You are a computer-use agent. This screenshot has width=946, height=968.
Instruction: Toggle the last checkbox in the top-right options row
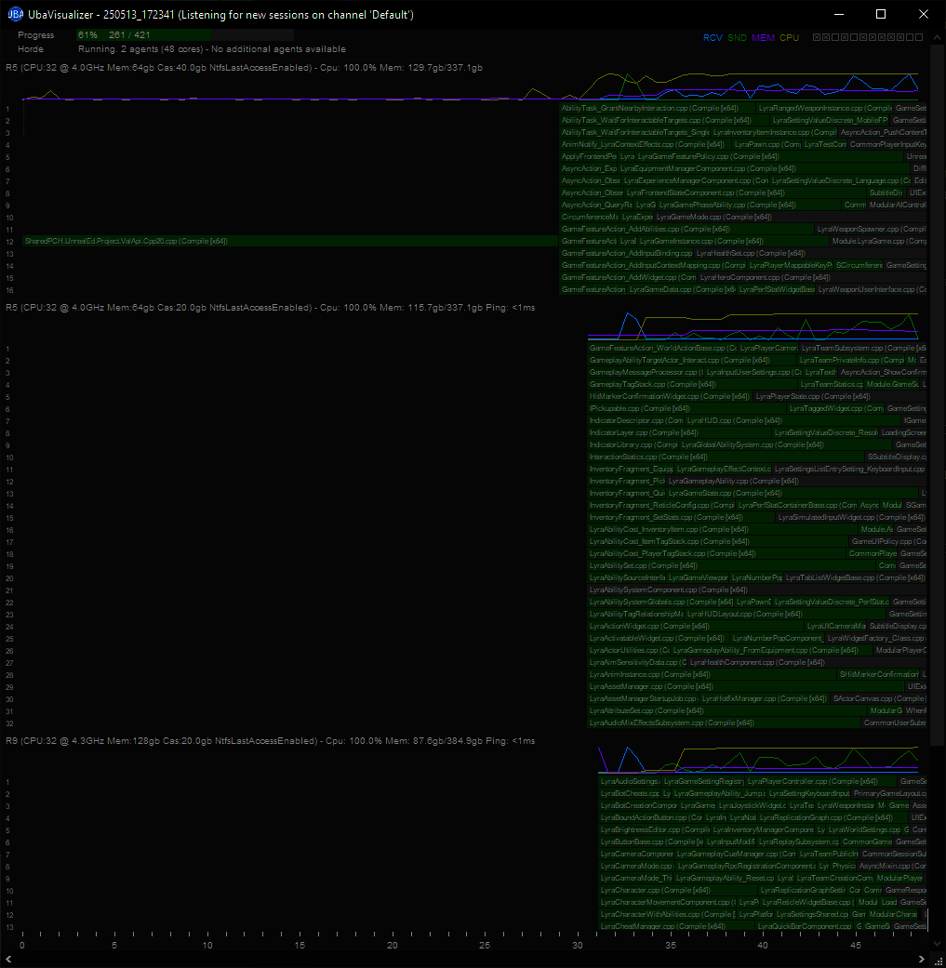click(917, 38)
